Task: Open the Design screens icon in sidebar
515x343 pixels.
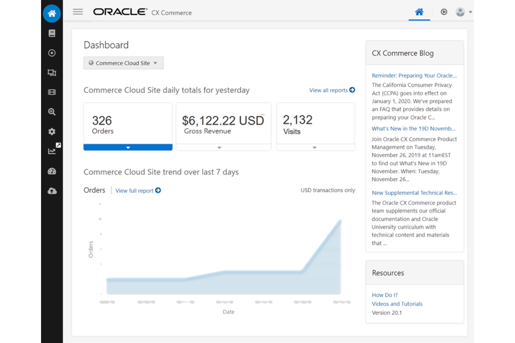Action: click(52, 73)
